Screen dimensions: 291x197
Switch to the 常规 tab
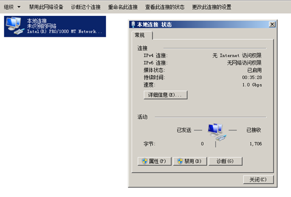click(x=142, y=35)
